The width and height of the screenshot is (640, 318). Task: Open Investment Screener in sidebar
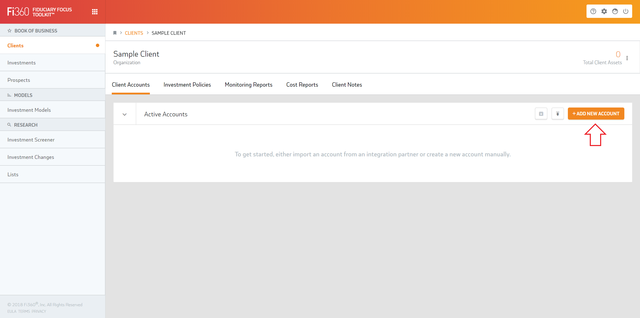[31, 140]
